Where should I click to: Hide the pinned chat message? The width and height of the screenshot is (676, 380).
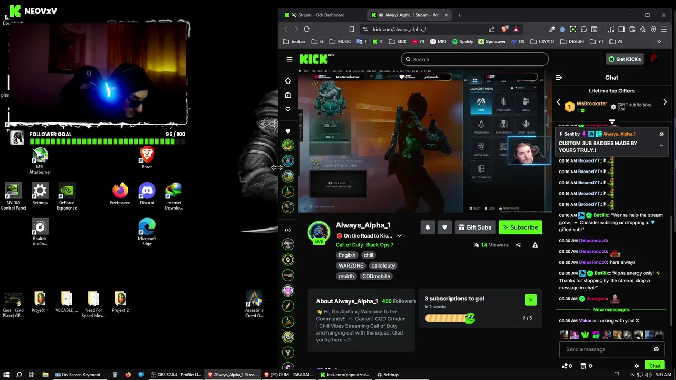click(661, 134)
